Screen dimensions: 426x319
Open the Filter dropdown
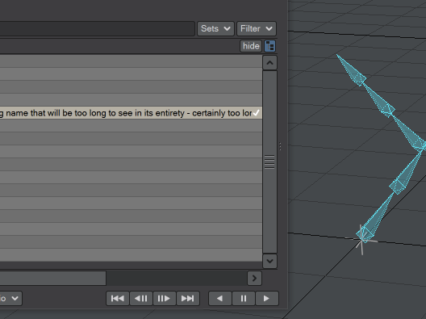pos(257,28)
